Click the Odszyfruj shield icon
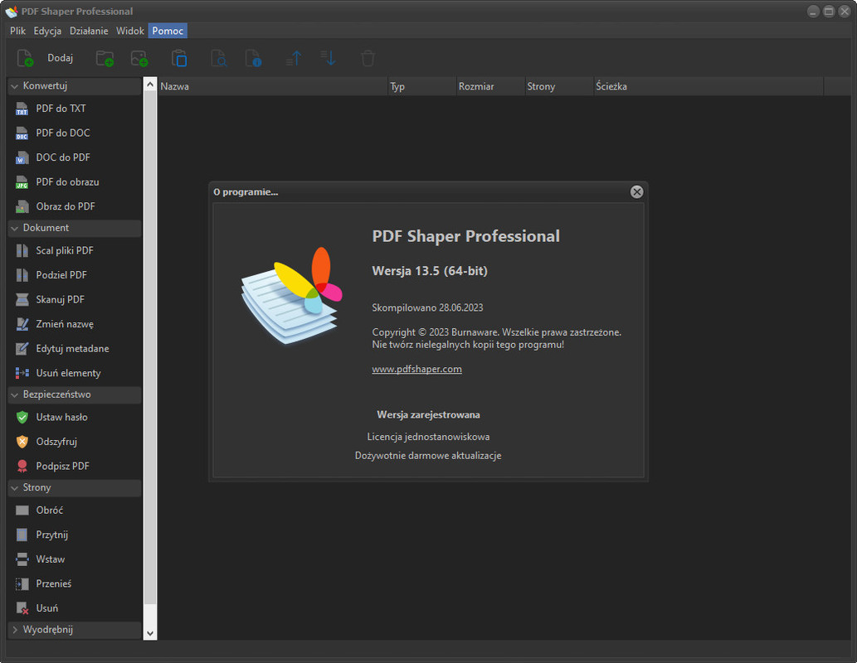Viewport: 857px width, 663px height. pyautogui.click(x=22, y=442)
